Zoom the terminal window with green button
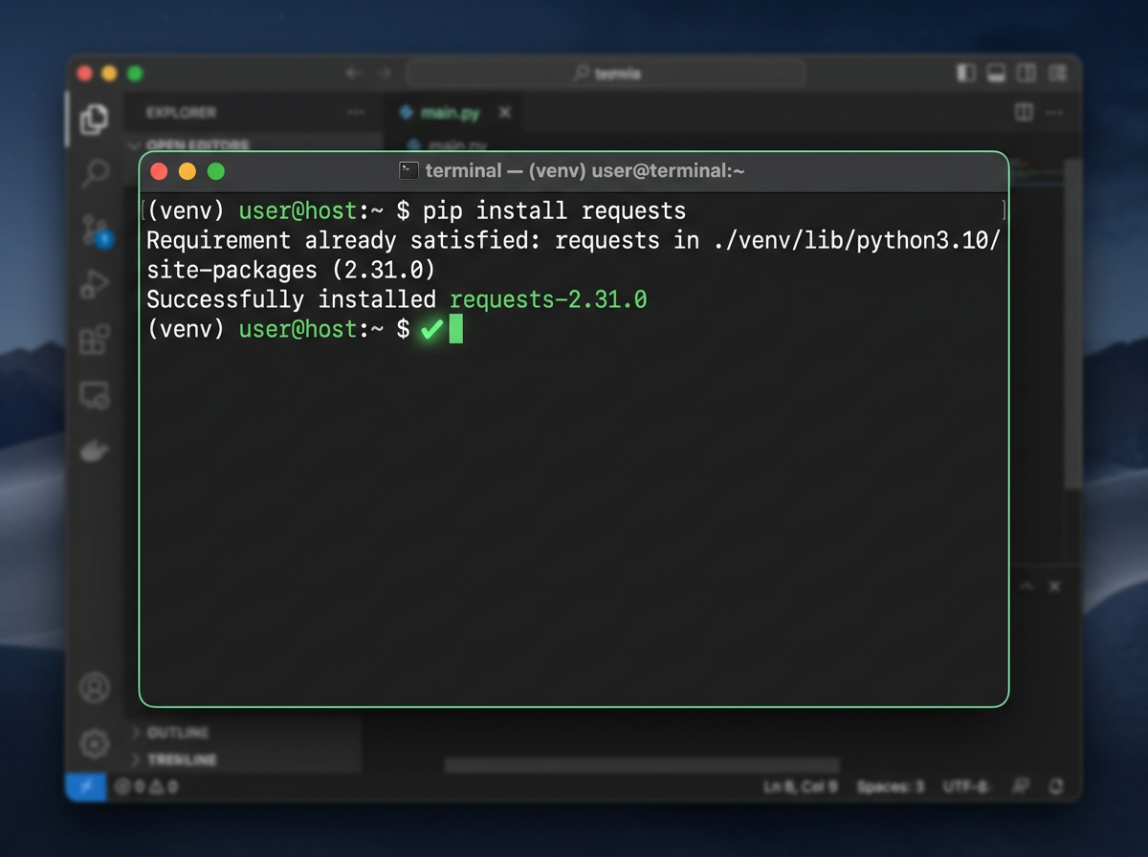Image resolution: width=1148 pixels, height=857 pixels. pos(216,171)
